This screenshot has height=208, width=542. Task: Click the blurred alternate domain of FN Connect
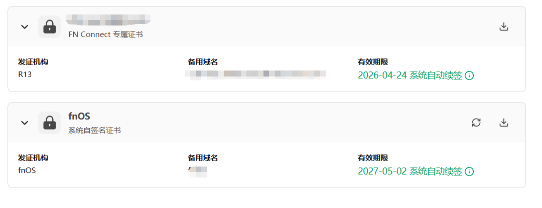click(256, 74)
